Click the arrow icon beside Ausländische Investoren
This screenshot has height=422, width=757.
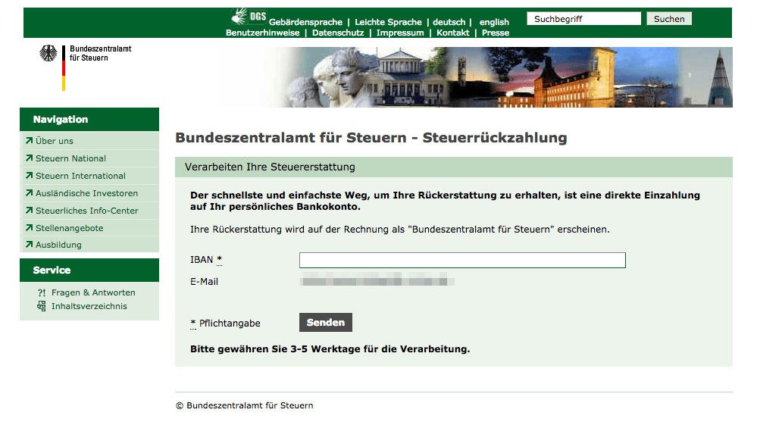(29, 192)
